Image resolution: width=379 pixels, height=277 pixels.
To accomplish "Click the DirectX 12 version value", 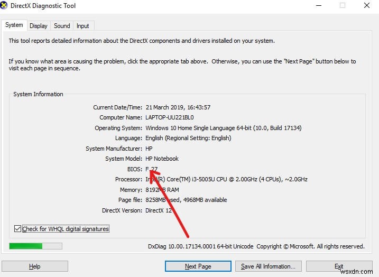I will tap(159, 210).
